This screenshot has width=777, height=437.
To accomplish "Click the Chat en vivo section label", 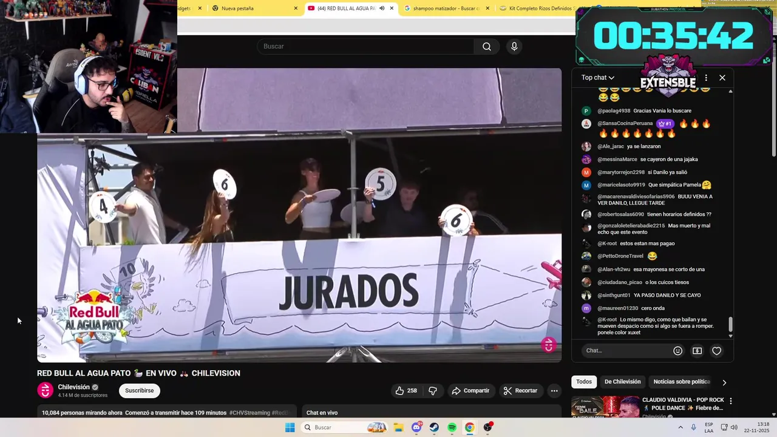I will pyautogui.click(x=322, y=413).
